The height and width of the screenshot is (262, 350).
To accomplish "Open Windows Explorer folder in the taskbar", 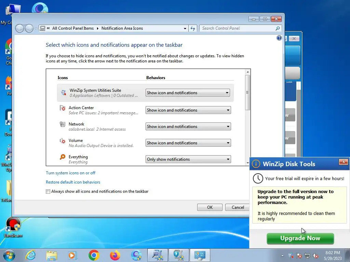I will coord(52,255).
